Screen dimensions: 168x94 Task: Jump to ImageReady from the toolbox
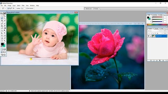point(3,55)
